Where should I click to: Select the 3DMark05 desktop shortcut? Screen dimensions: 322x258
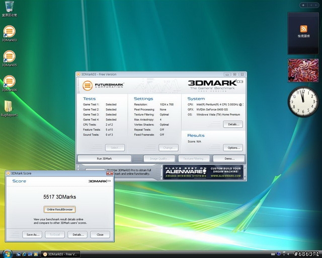pyautogui.click(x=9, y=58)
